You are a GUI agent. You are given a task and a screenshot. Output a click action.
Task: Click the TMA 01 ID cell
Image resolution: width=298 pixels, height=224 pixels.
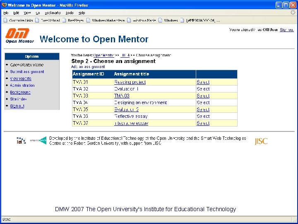(80, 82)
